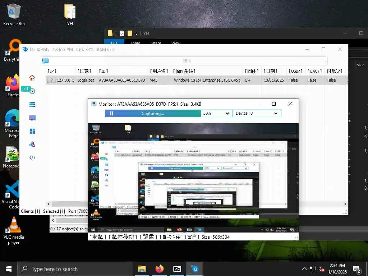
Task: Open Firefox from the taskbar
Action: (x=159, y=269)
